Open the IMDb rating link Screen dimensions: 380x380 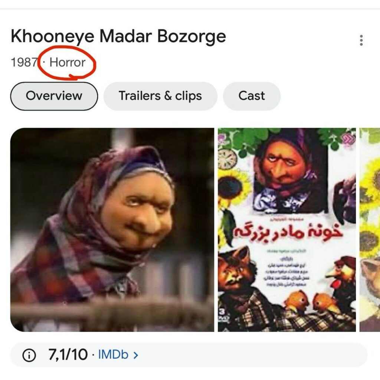coord(113,355)
